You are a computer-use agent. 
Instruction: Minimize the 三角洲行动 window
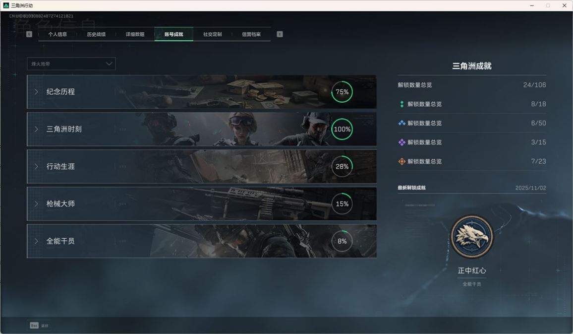[x=532, y=5]
